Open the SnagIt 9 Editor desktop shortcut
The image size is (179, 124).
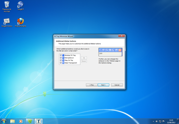coord(7,23)
